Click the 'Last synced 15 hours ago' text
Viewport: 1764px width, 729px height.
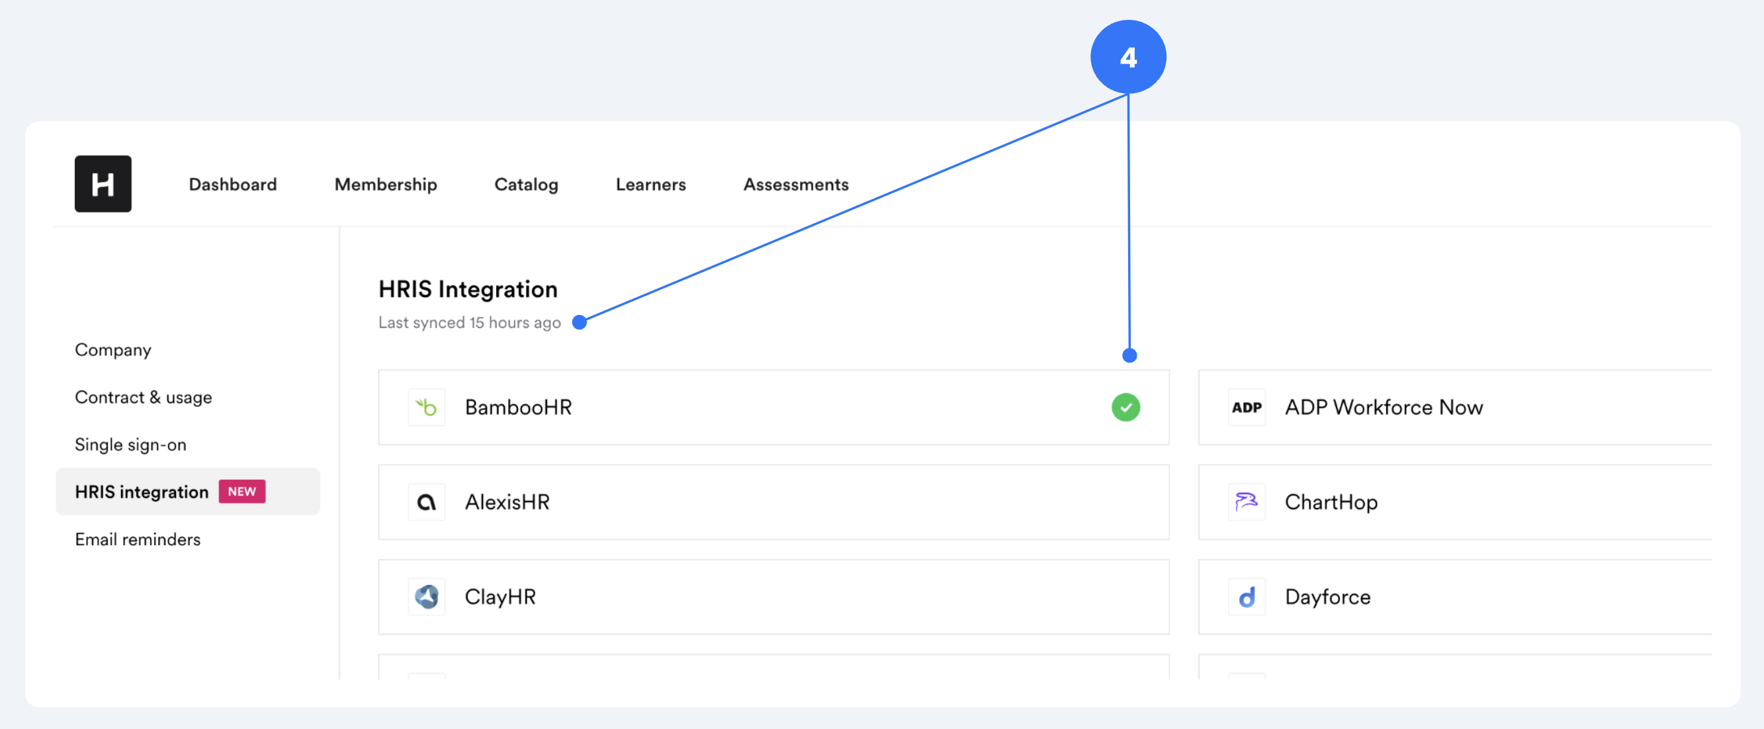point(469,322)
